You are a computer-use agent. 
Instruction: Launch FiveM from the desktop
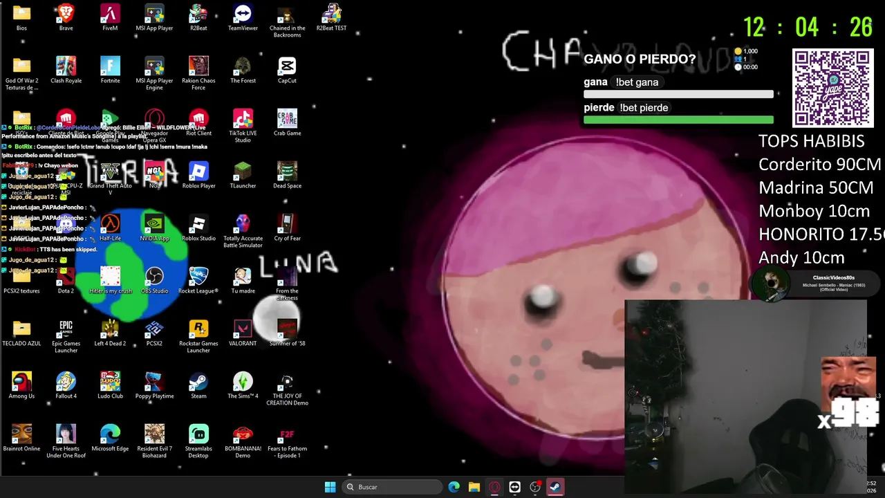click(x=110, y=18)
